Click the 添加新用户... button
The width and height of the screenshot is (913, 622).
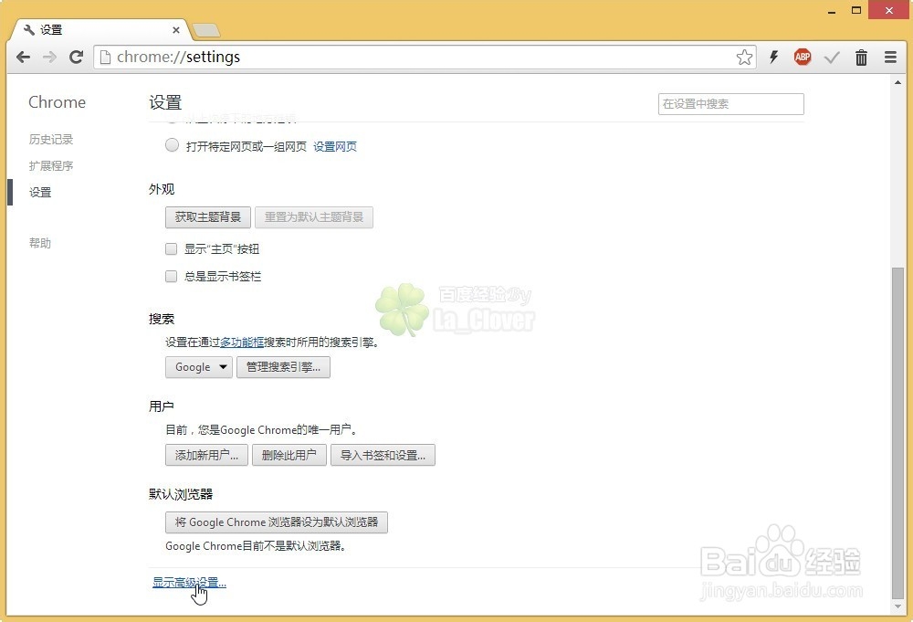pos(206,455)
